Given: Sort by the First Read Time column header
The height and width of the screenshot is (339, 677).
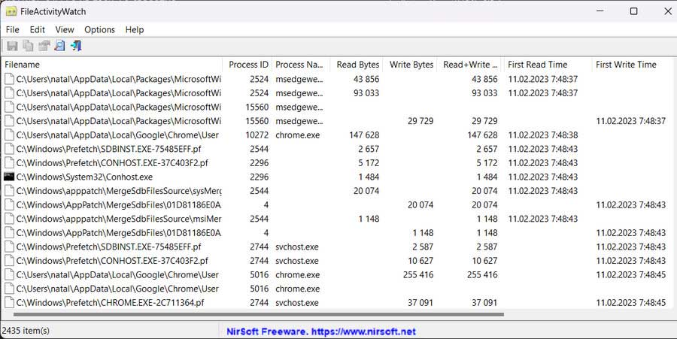Looking at the screenshot, I should 547,65.
